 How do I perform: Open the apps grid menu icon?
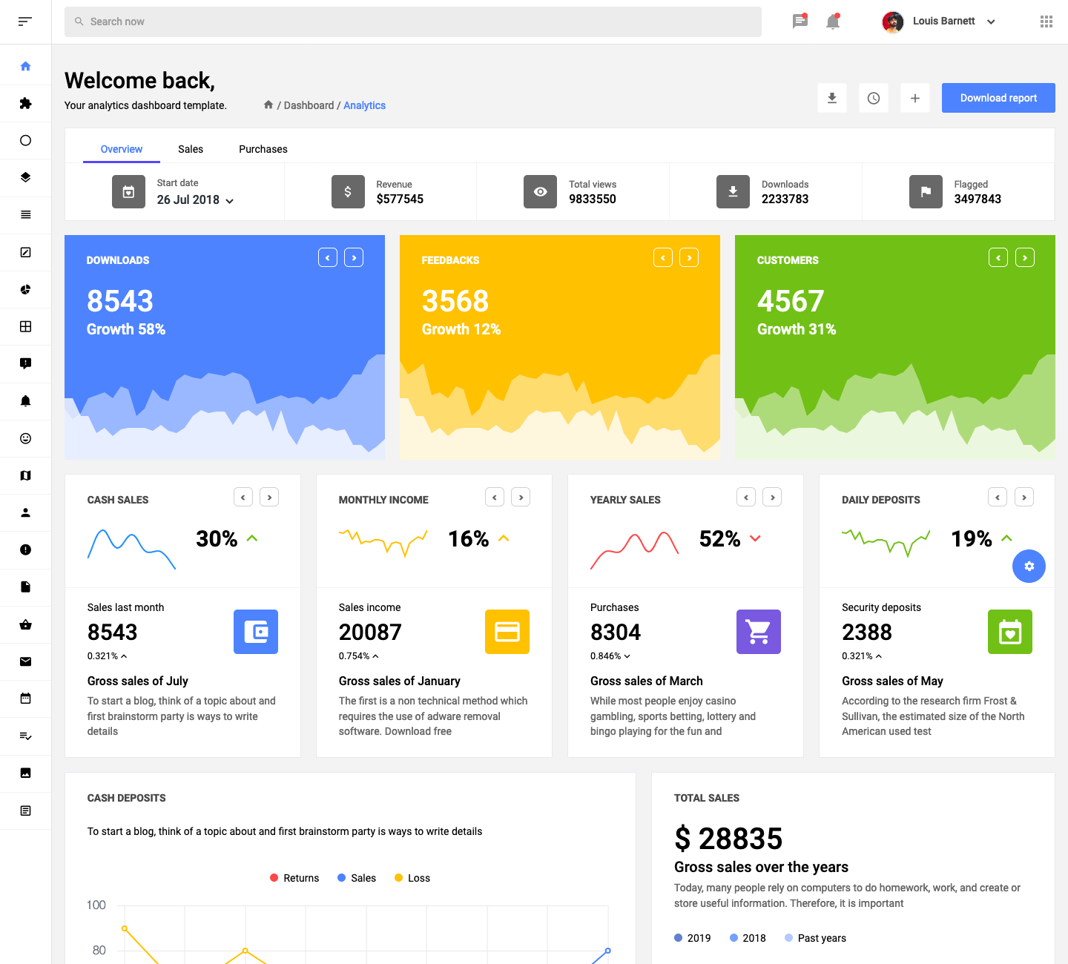(1046, 22)
